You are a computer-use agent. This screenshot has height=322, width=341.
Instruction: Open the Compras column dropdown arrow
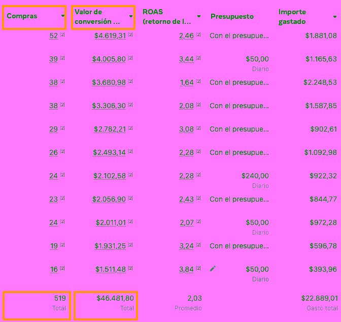coord(63,16)
